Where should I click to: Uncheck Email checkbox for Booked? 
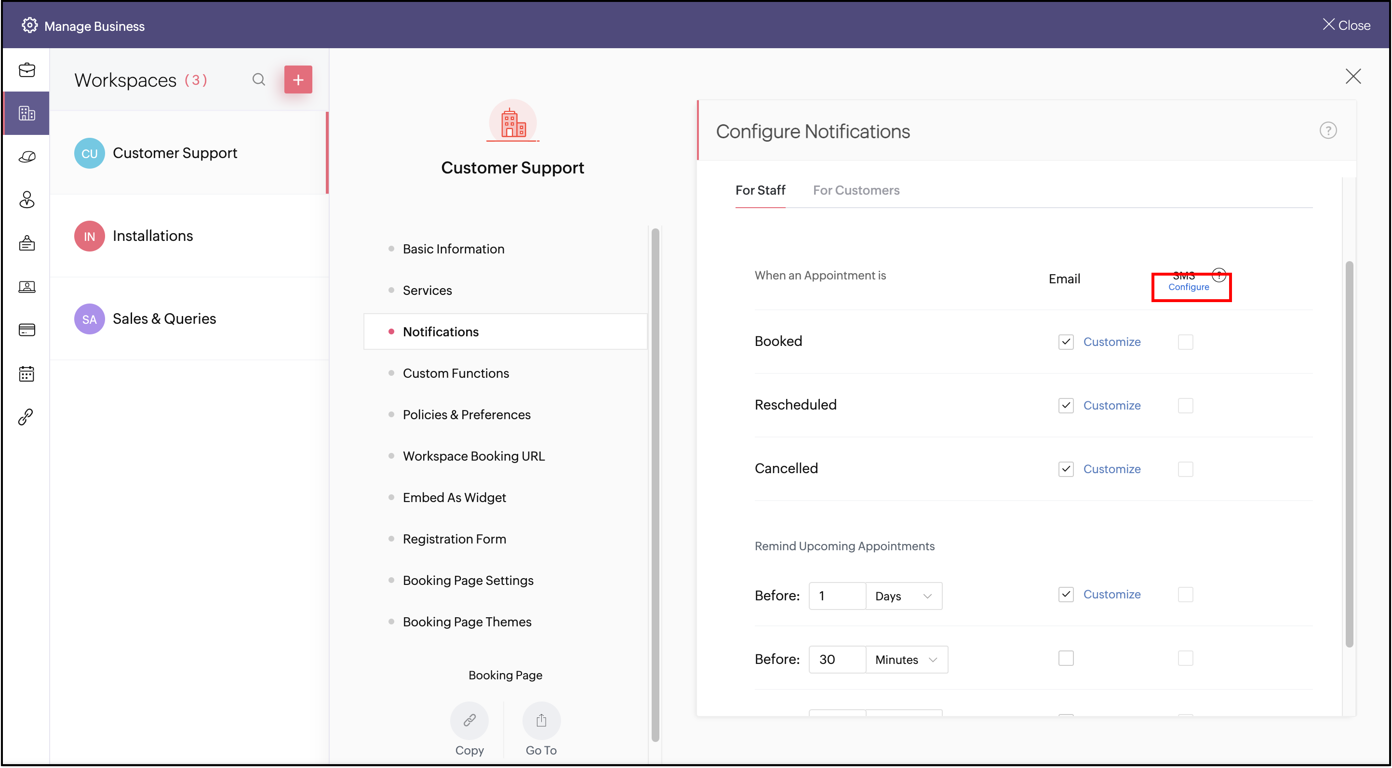click(x=1066, y=342)
